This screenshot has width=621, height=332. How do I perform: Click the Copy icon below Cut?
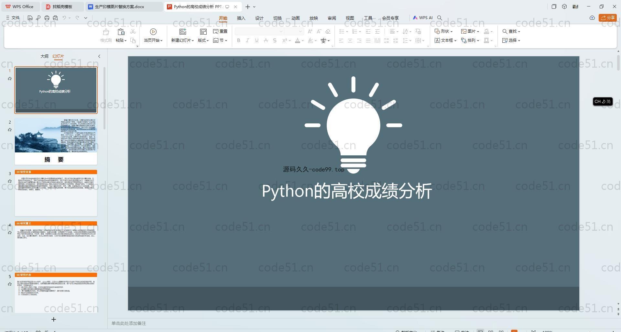133,40
